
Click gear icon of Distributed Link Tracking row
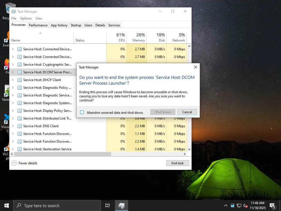tap(19, 118)
